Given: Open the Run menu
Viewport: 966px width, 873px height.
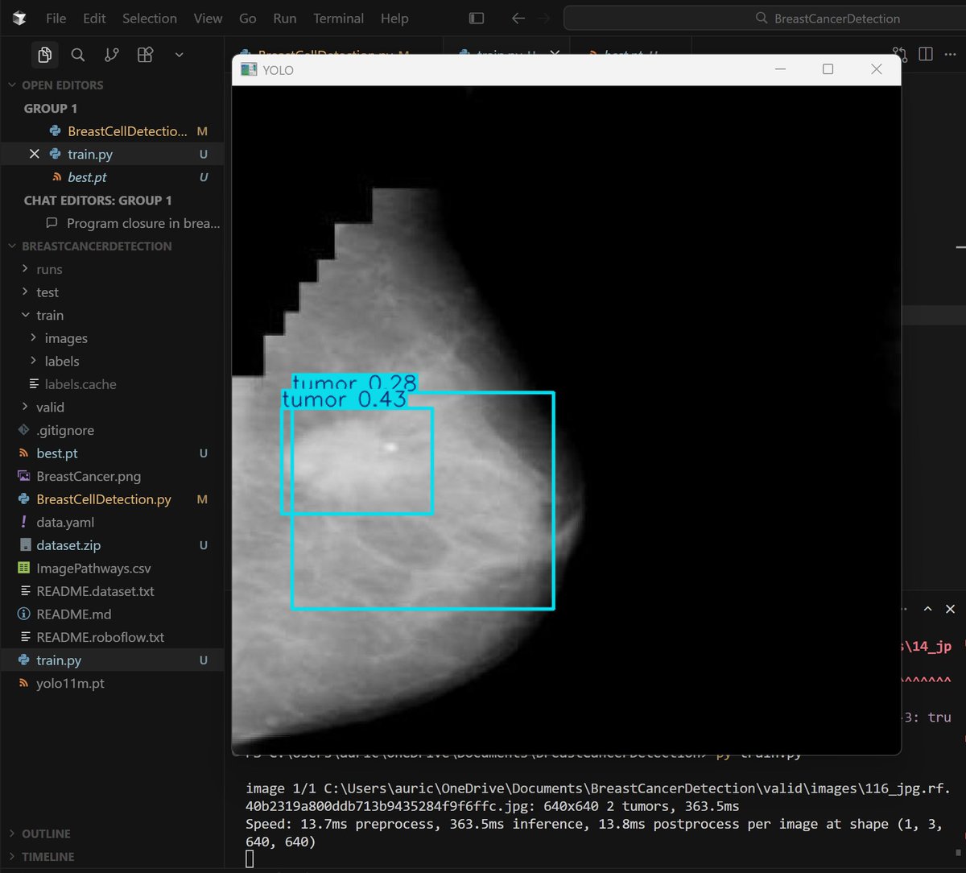Looking at the screenshot, I should pyautogui.click(x=285, y=19).
